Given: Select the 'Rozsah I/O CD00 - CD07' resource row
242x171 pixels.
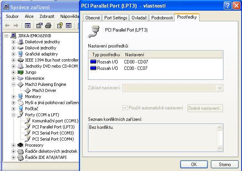Looking at the screenshot, I should [x=121, y=62].
